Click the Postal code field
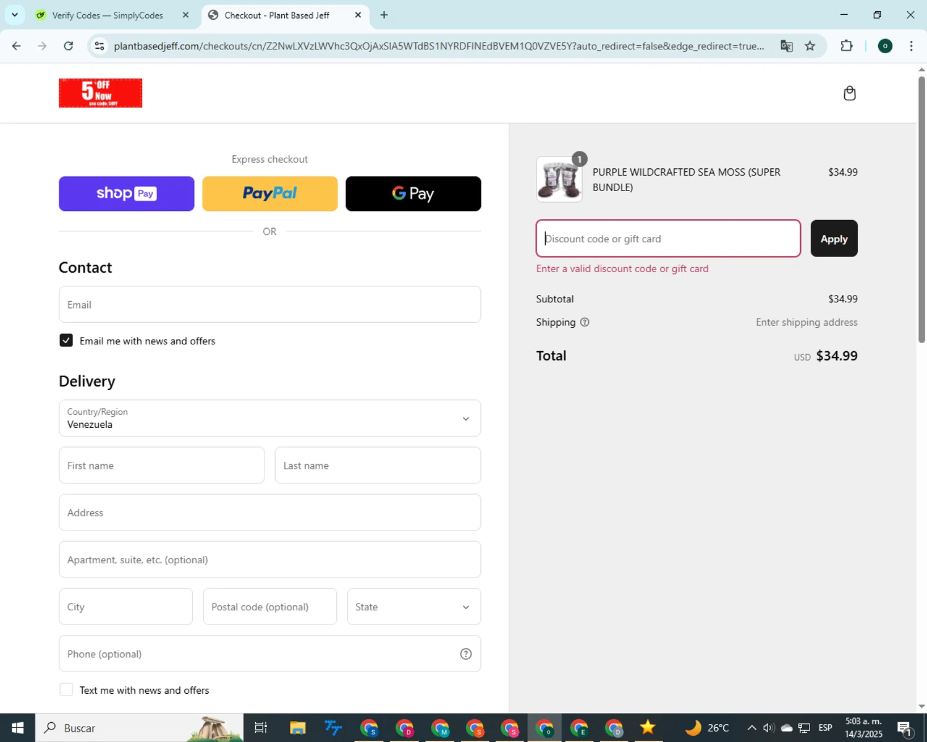927x742 pixels. click(x=270, y=607)
